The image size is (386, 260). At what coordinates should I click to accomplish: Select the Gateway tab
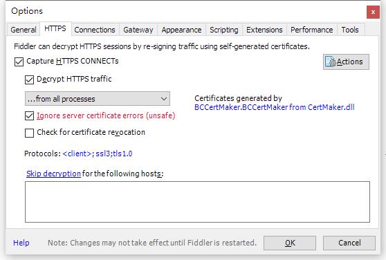[138, 30]
